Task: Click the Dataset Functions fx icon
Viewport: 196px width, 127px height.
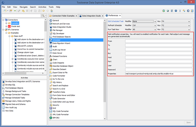Action: (x=51, y=56)
